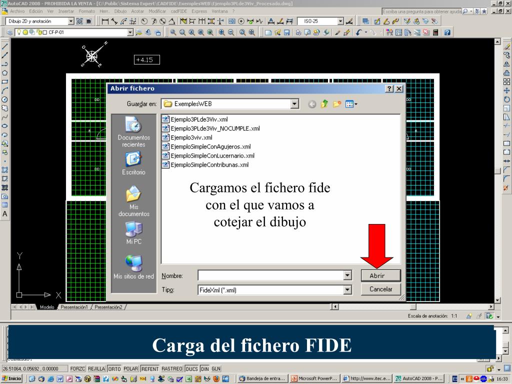Click the Abrir button
Viewport: 512px width, 384px height.
380,275
